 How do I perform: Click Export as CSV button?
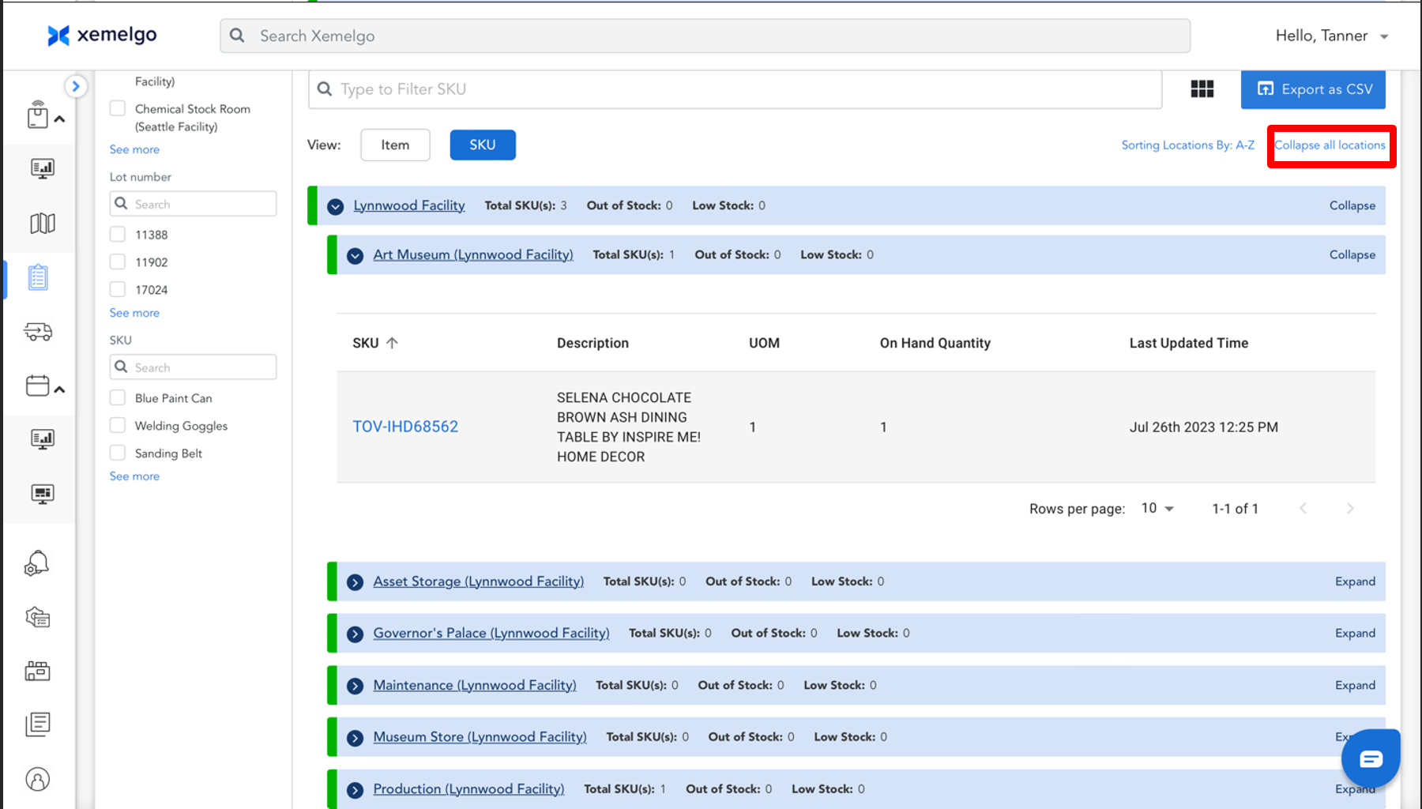click(x=1313, y=89)
